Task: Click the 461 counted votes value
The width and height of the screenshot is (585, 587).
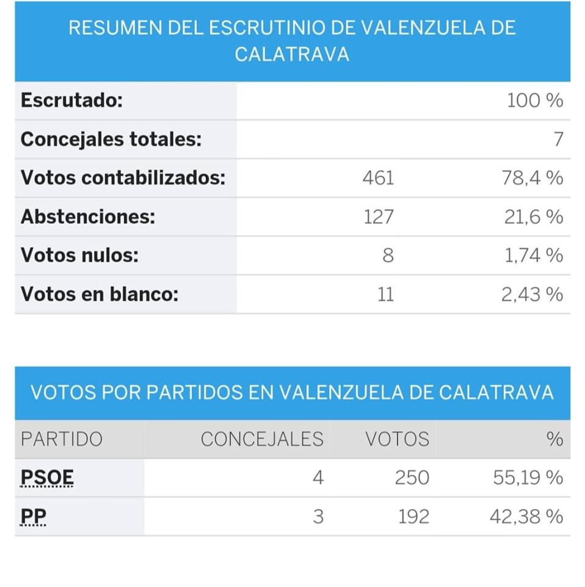Action: click(378, 178)
